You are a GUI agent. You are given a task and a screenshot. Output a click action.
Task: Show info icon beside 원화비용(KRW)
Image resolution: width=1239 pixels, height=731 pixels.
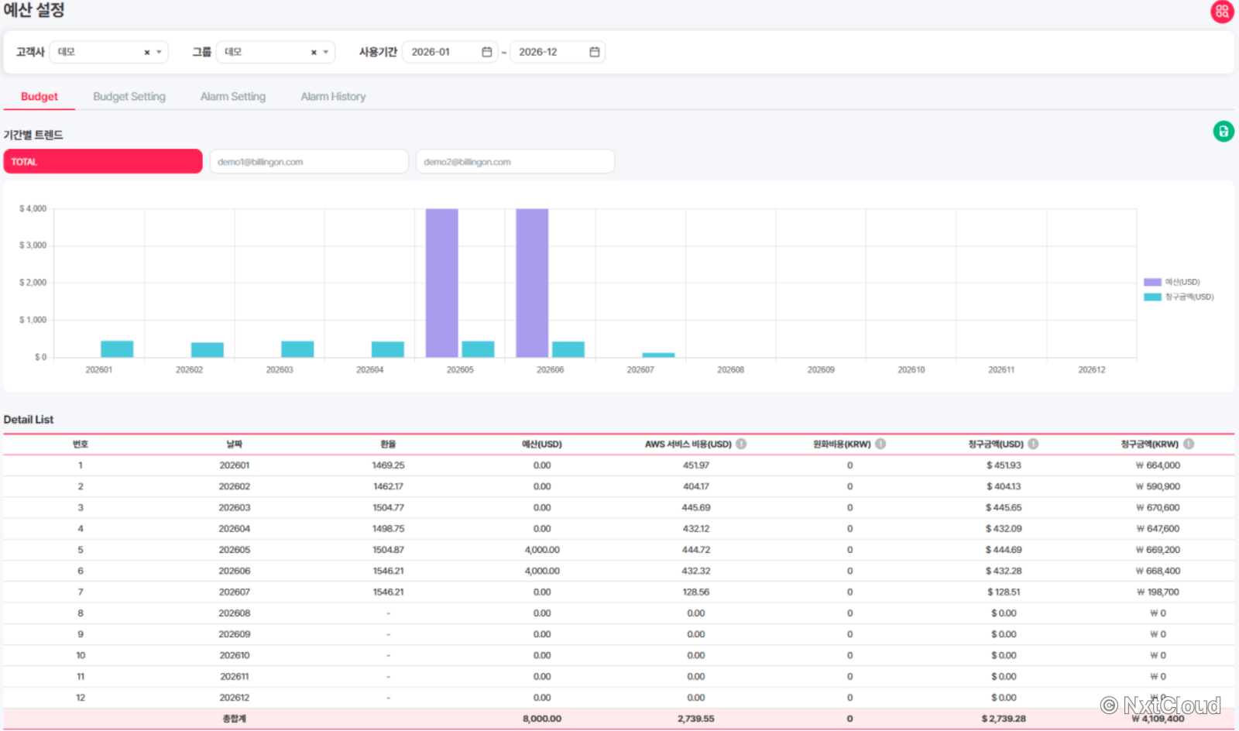880,444
